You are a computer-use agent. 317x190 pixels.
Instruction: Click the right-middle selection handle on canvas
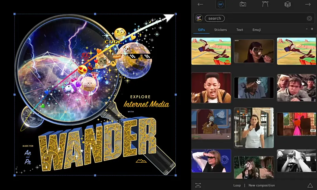click(x=176, y=95)
